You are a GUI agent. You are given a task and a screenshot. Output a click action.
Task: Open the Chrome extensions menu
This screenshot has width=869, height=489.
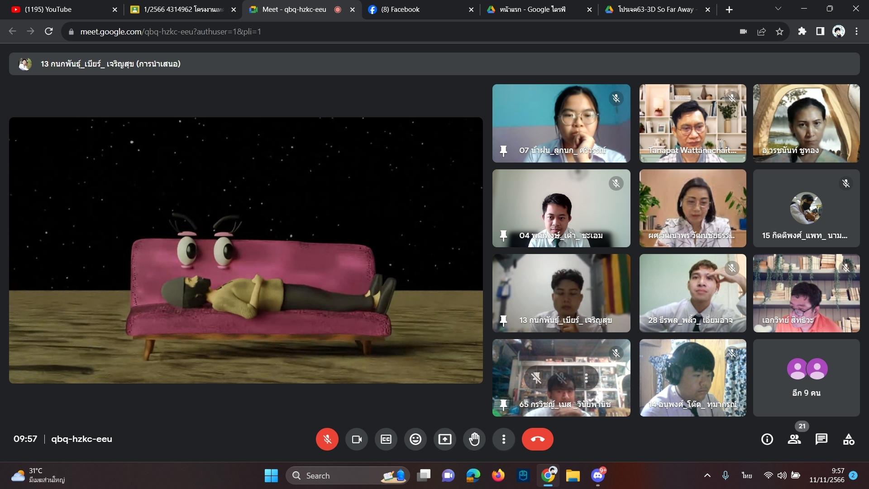802,31
